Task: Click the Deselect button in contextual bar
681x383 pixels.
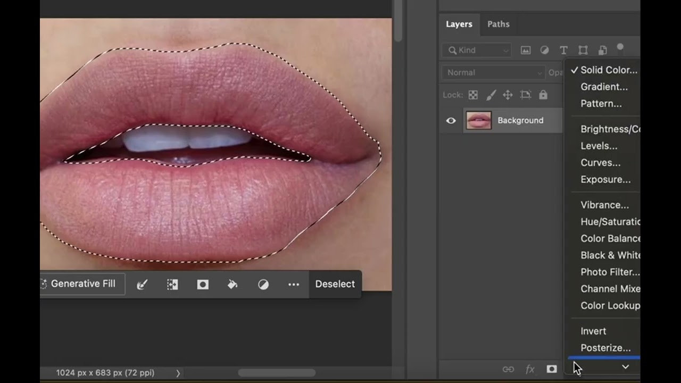Action: click(x=335, y=284)
